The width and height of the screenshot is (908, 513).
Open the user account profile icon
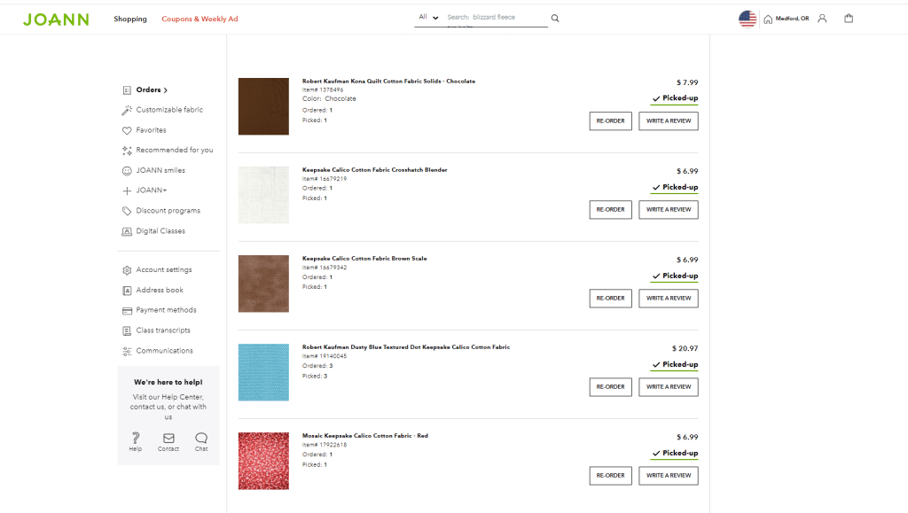coord(822,19)
